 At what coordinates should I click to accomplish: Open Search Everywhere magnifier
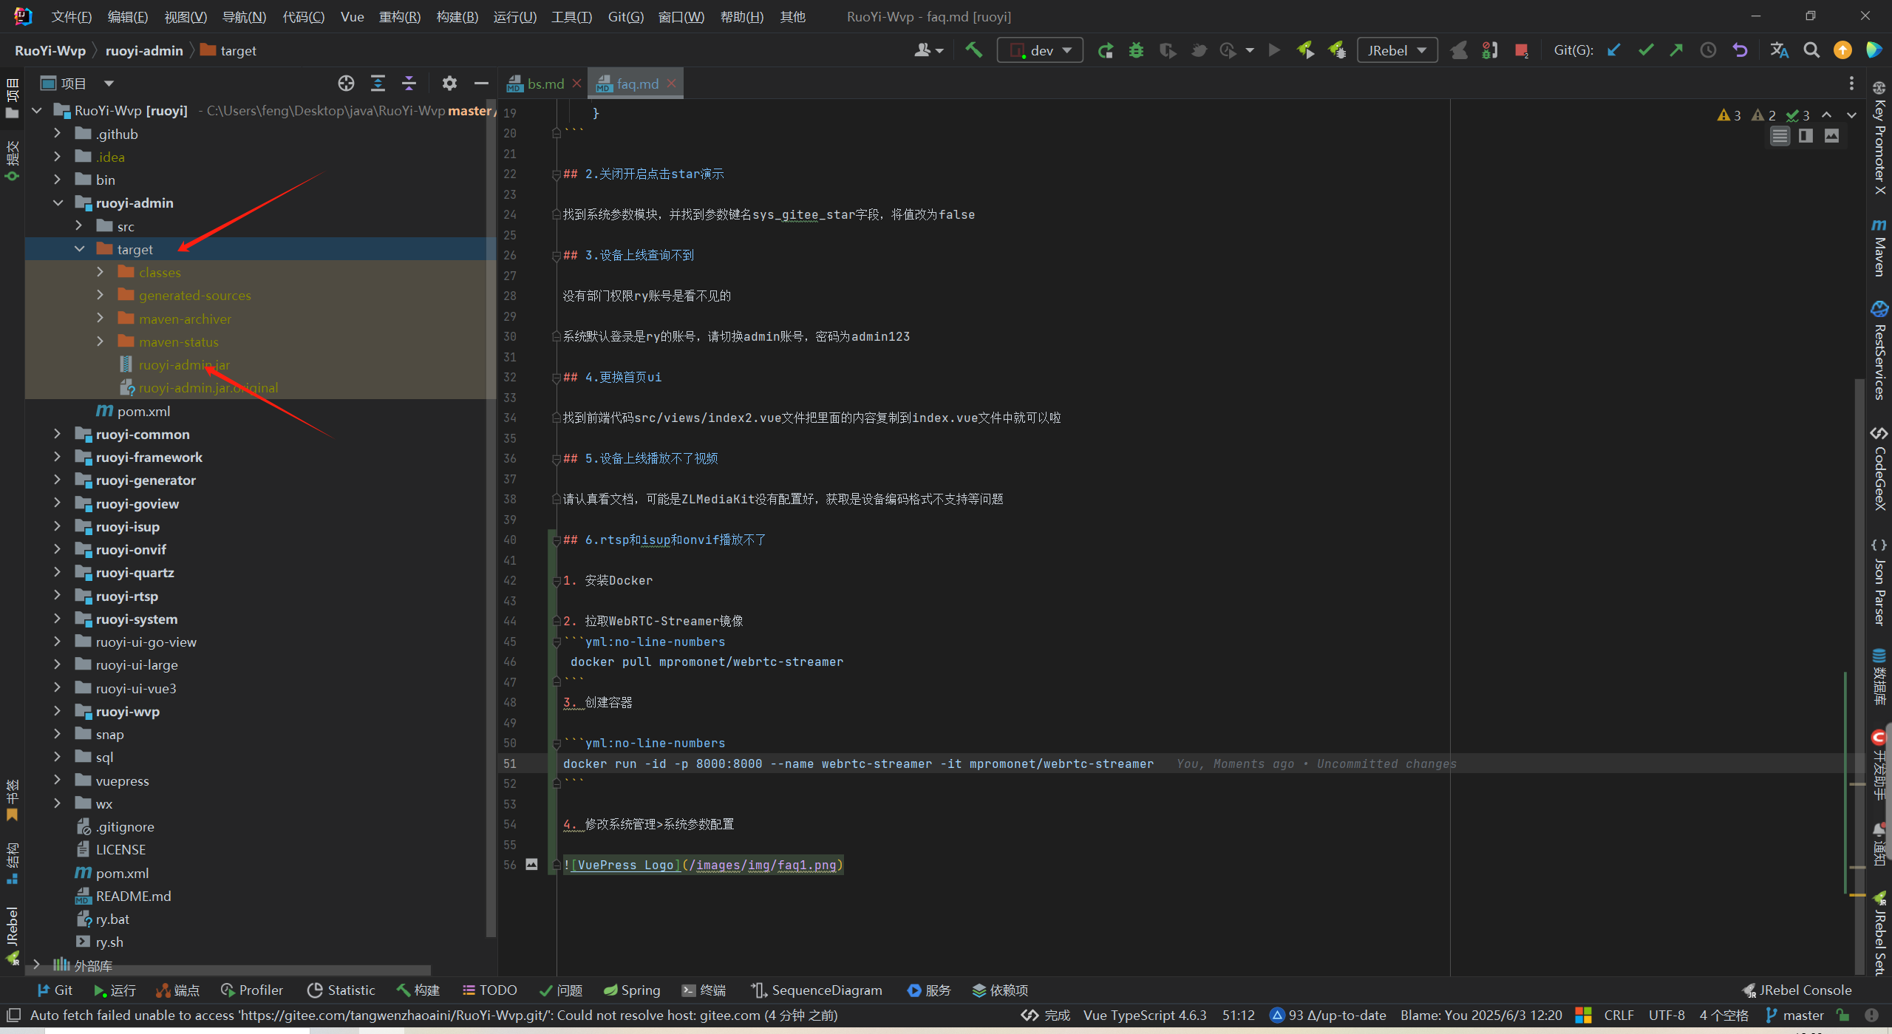[1811, 50]
